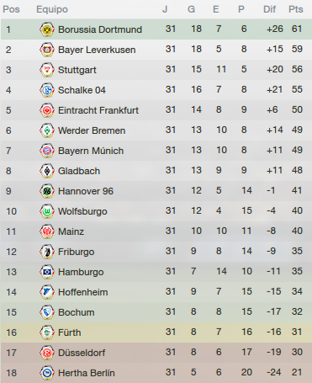Open the Gladbach team name link
The image size is (312, 383).
pyautogui.click(x=79, y=171)
